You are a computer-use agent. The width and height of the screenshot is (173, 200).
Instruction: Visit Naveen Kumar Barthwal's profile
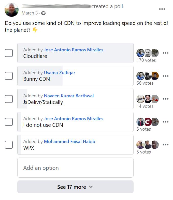(x=69, y=96)
